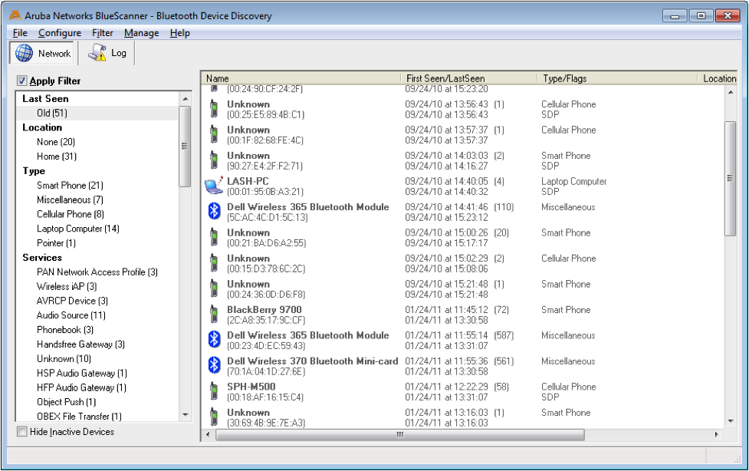The width and height of the screenshot is (749, 471).
Task: Click phone icon for device 00:25:E5:89:4B:C1
Action: click(x=214, y=109)
